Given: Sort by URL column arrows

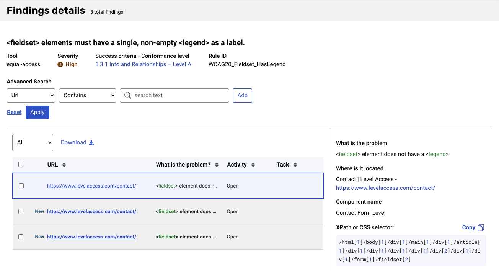Looking at the screenshot, I should 64,165.
